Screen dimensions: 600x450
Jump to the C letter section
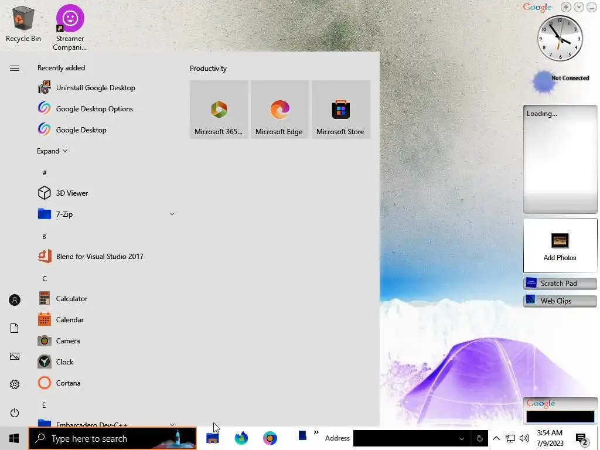[x=45, y=278]
